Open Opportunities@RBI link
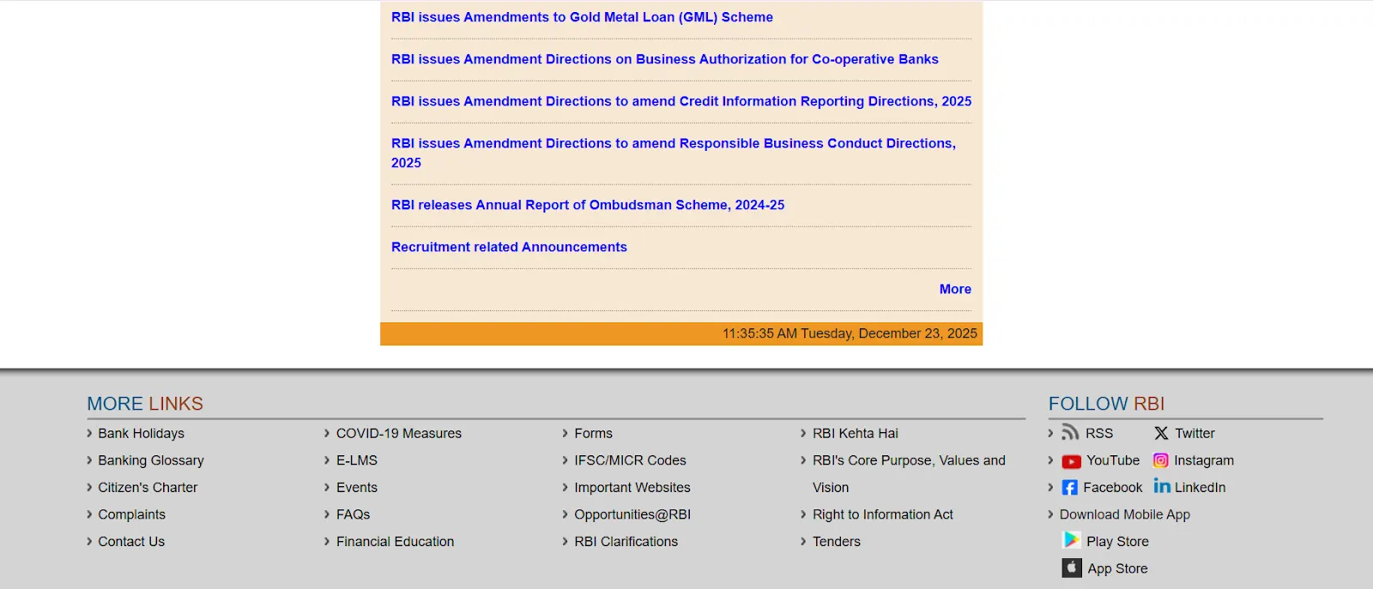Viewport: 1373px width, 589px height. pos(632,514)
